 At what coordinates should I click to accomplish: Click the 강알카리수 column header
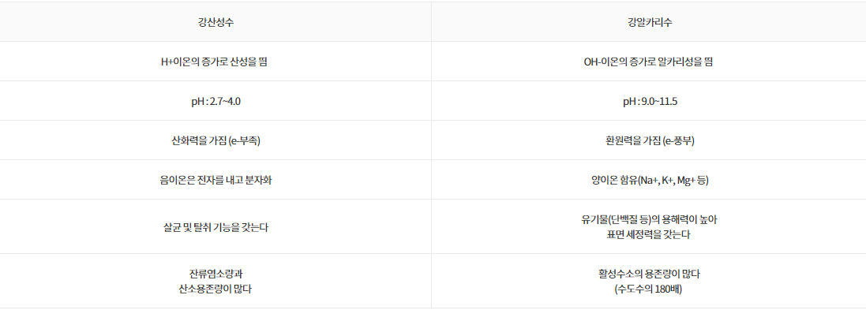click(648, 22)
